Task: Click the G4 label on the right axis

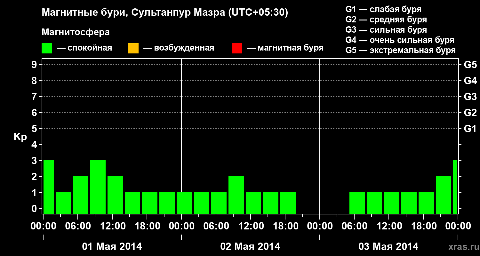Action: [x=470, y=81]
